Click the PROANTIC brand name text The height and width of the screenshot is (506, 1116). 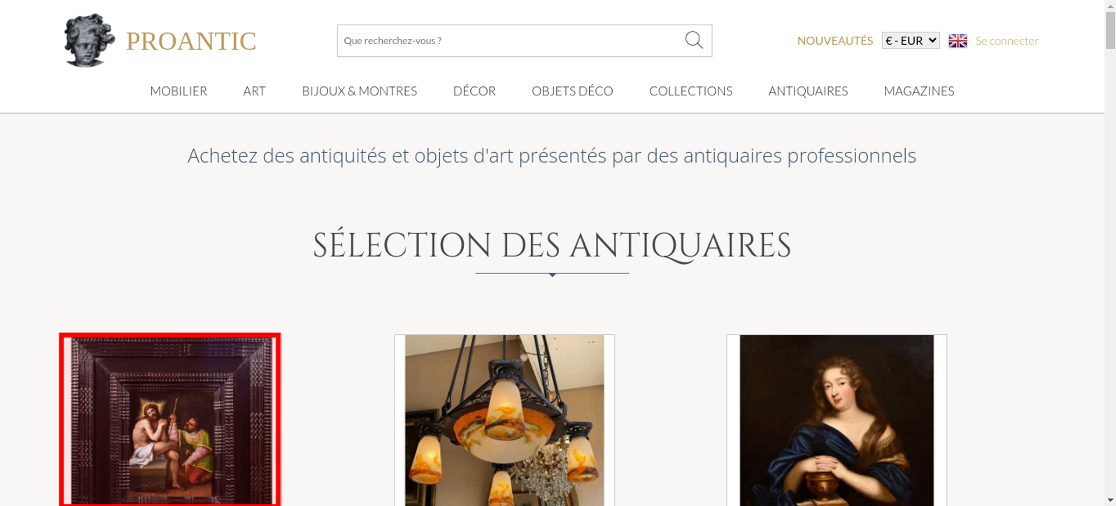(191, 41)
